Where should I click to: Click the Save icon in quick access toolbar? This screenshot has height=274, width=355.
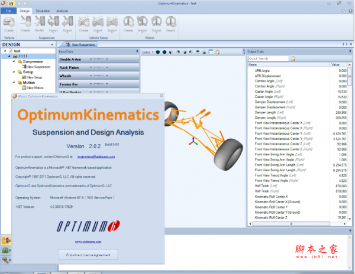point(12,4)
